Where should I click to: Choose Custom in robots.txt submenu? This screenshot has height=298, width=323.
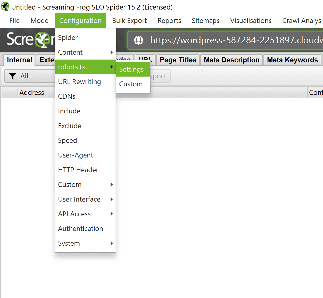[x=133, y=84]
